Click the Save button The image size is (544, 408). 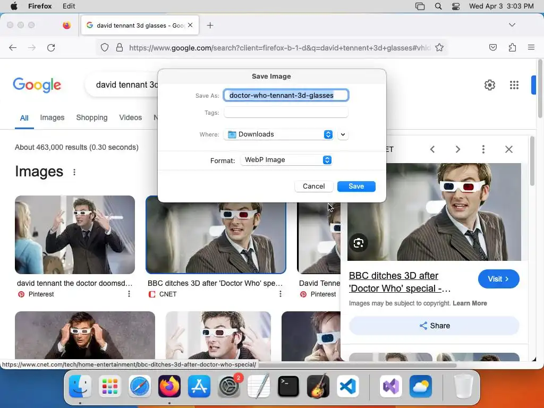[x=356, y=186]
